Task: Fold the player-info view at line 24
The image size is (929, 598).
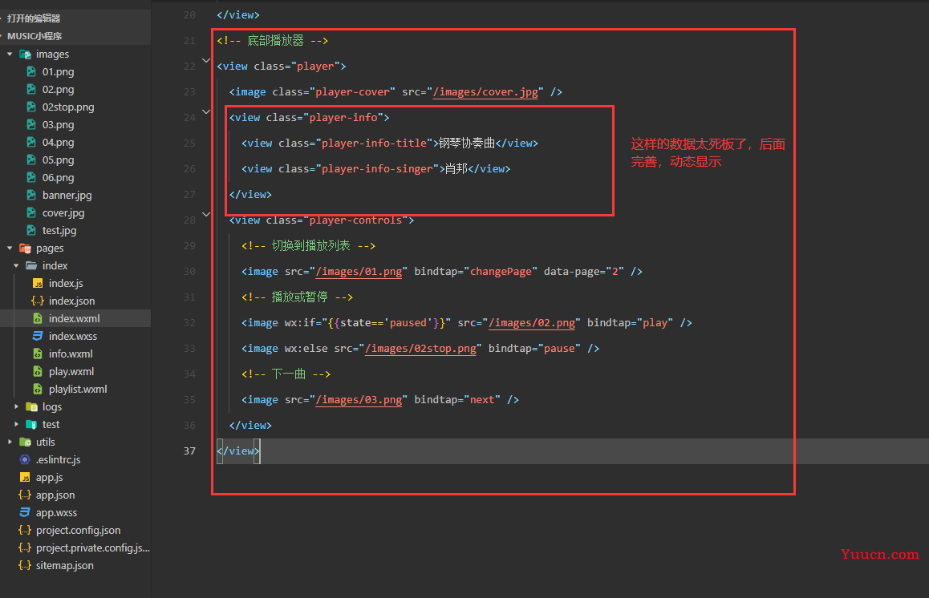Action: pos(206,111)
